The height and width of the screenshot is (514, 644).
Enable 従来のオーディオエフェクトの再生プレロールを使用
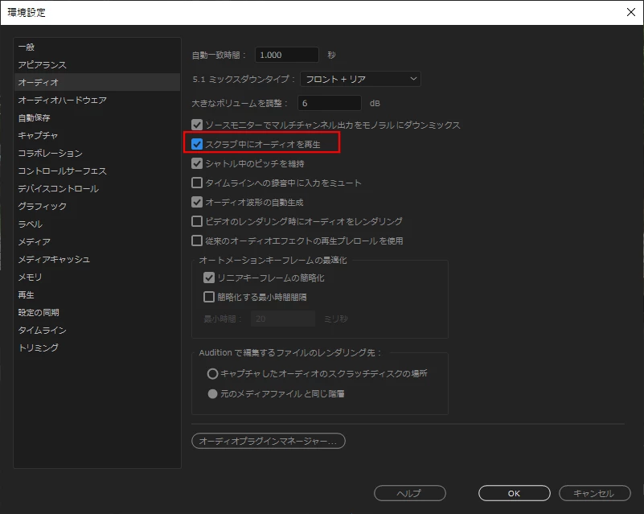tap(197, 241)
